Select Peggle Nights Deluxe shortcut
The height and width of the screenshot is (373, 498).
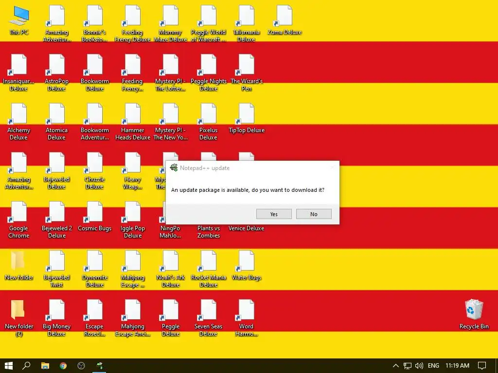pos(208,73)
